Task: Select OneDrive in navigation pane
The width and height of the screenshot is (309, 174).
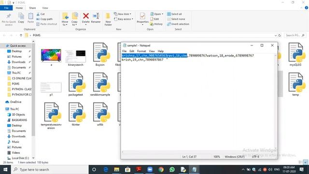Action: click(15, 102)
